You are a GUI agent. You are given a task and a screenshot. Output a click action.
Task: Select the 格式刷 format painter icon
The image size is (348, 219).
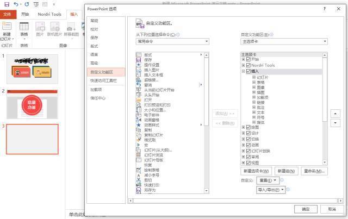click(x=139, y=140)
